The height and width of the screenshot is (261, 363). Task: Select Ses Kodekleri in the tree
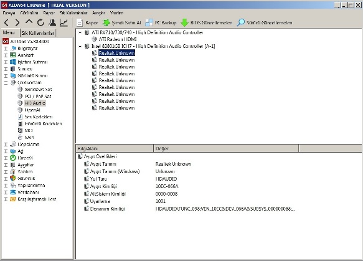[x=39, y=116]
